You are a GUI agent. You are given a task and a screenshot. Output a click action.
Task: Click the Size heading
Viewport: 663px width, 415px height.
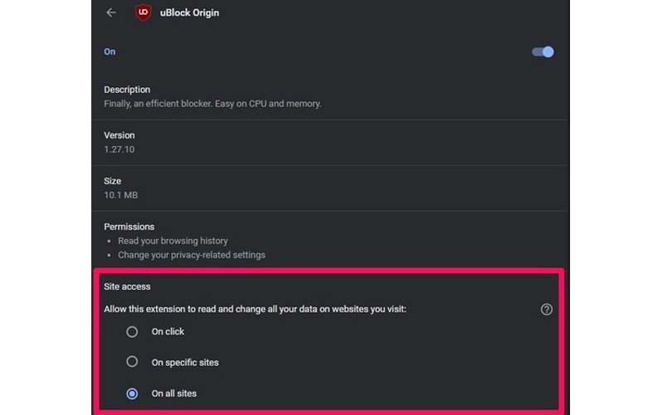tap(113, 181)
